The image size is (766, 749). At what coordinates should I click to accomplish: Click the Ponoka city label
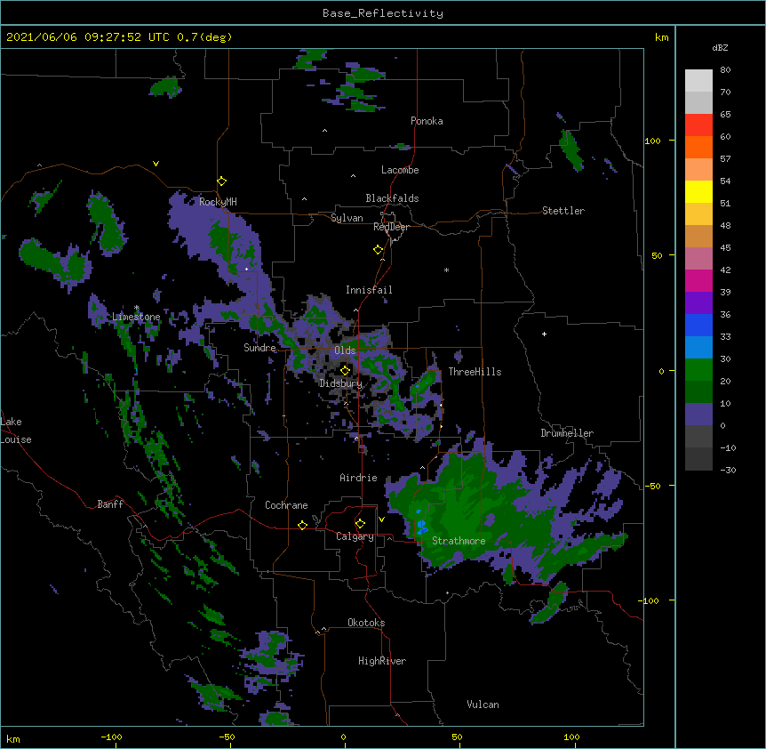427,121
